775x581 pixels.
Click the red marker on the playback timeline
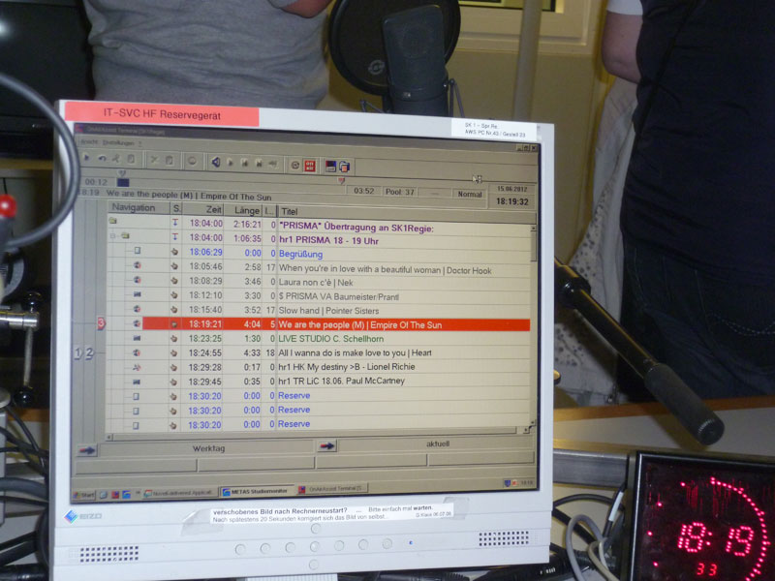(341, 181)
